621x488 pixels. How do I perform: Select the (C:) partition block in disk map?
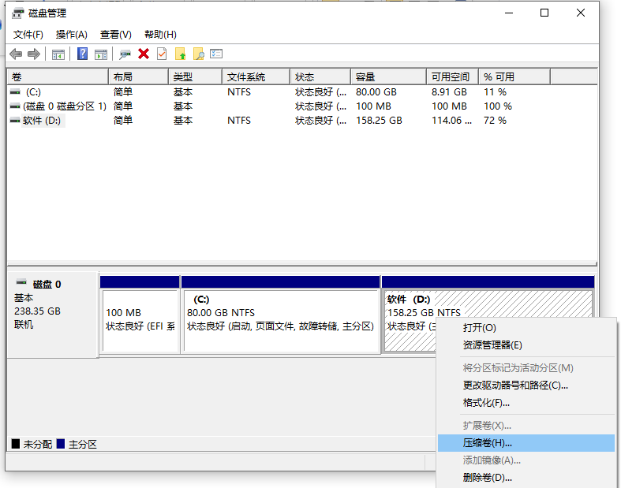pyautogui.click(x=280, y=319)
